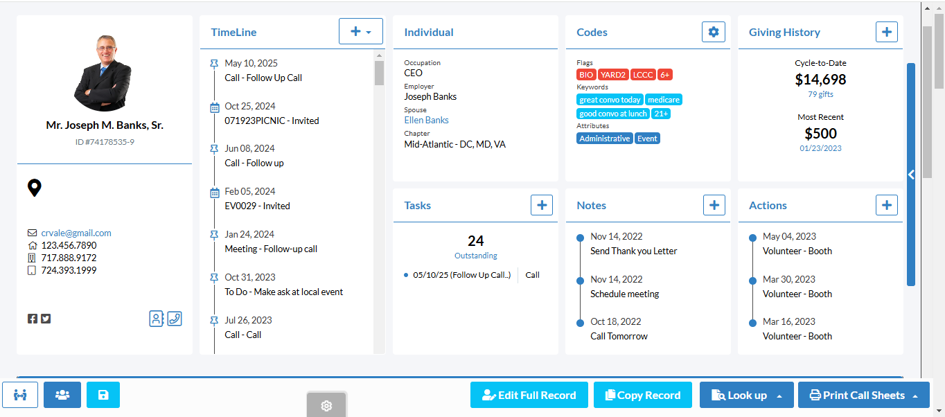This screenshot has width=945, height=417.
Task: Collapse the right side panel chevron
Action: tap(911, 175)
